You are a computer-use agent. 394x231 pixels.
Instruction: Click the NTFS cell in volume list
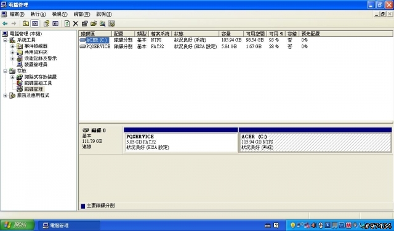click(x=156, y=40)
